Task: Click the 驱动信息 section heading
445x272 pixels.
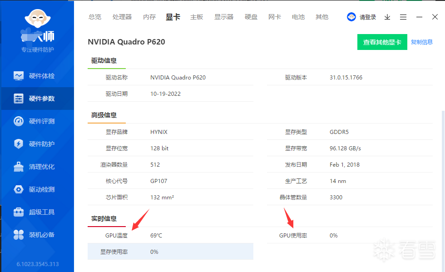Action: tap(104, 60)
